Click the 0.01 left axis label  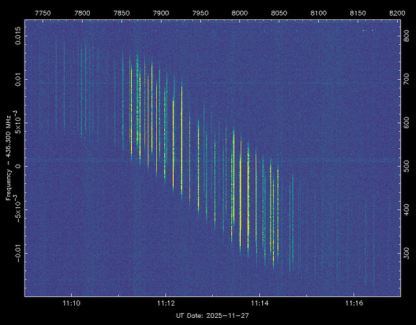(18, 80)
